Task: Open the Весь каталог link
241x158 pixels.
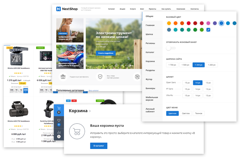Action: point(94,91)
